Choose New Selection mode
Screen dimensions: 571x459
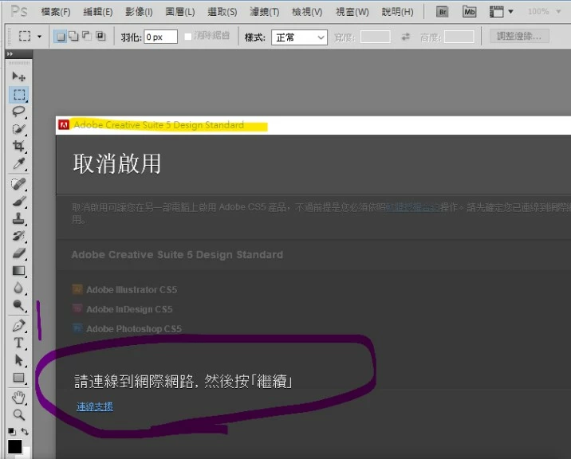point(60,37)
